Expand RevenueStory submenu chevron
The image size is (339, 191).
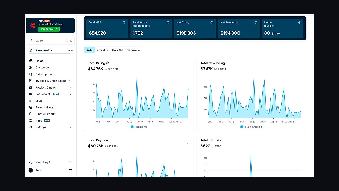pos(70,108)
